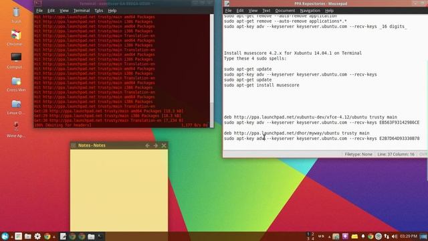The image size is (428, 241).
Task: Click the show desktop icon beside the clock
Action: tap(423, 236)
